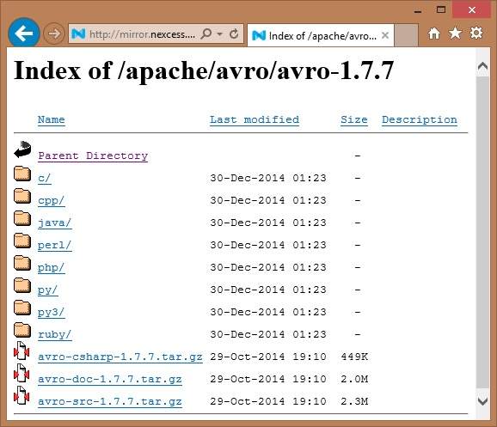Click the folder icon beside ruby/
This screenshot has width=497, height=427.
click(x=22, y=330)
